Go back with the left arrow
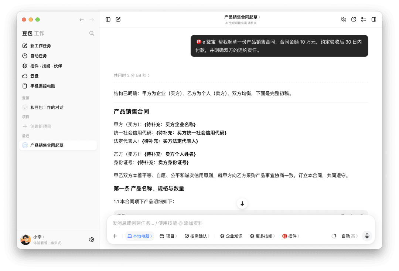This screenshot has width=399, height=271. coord(82,20)
